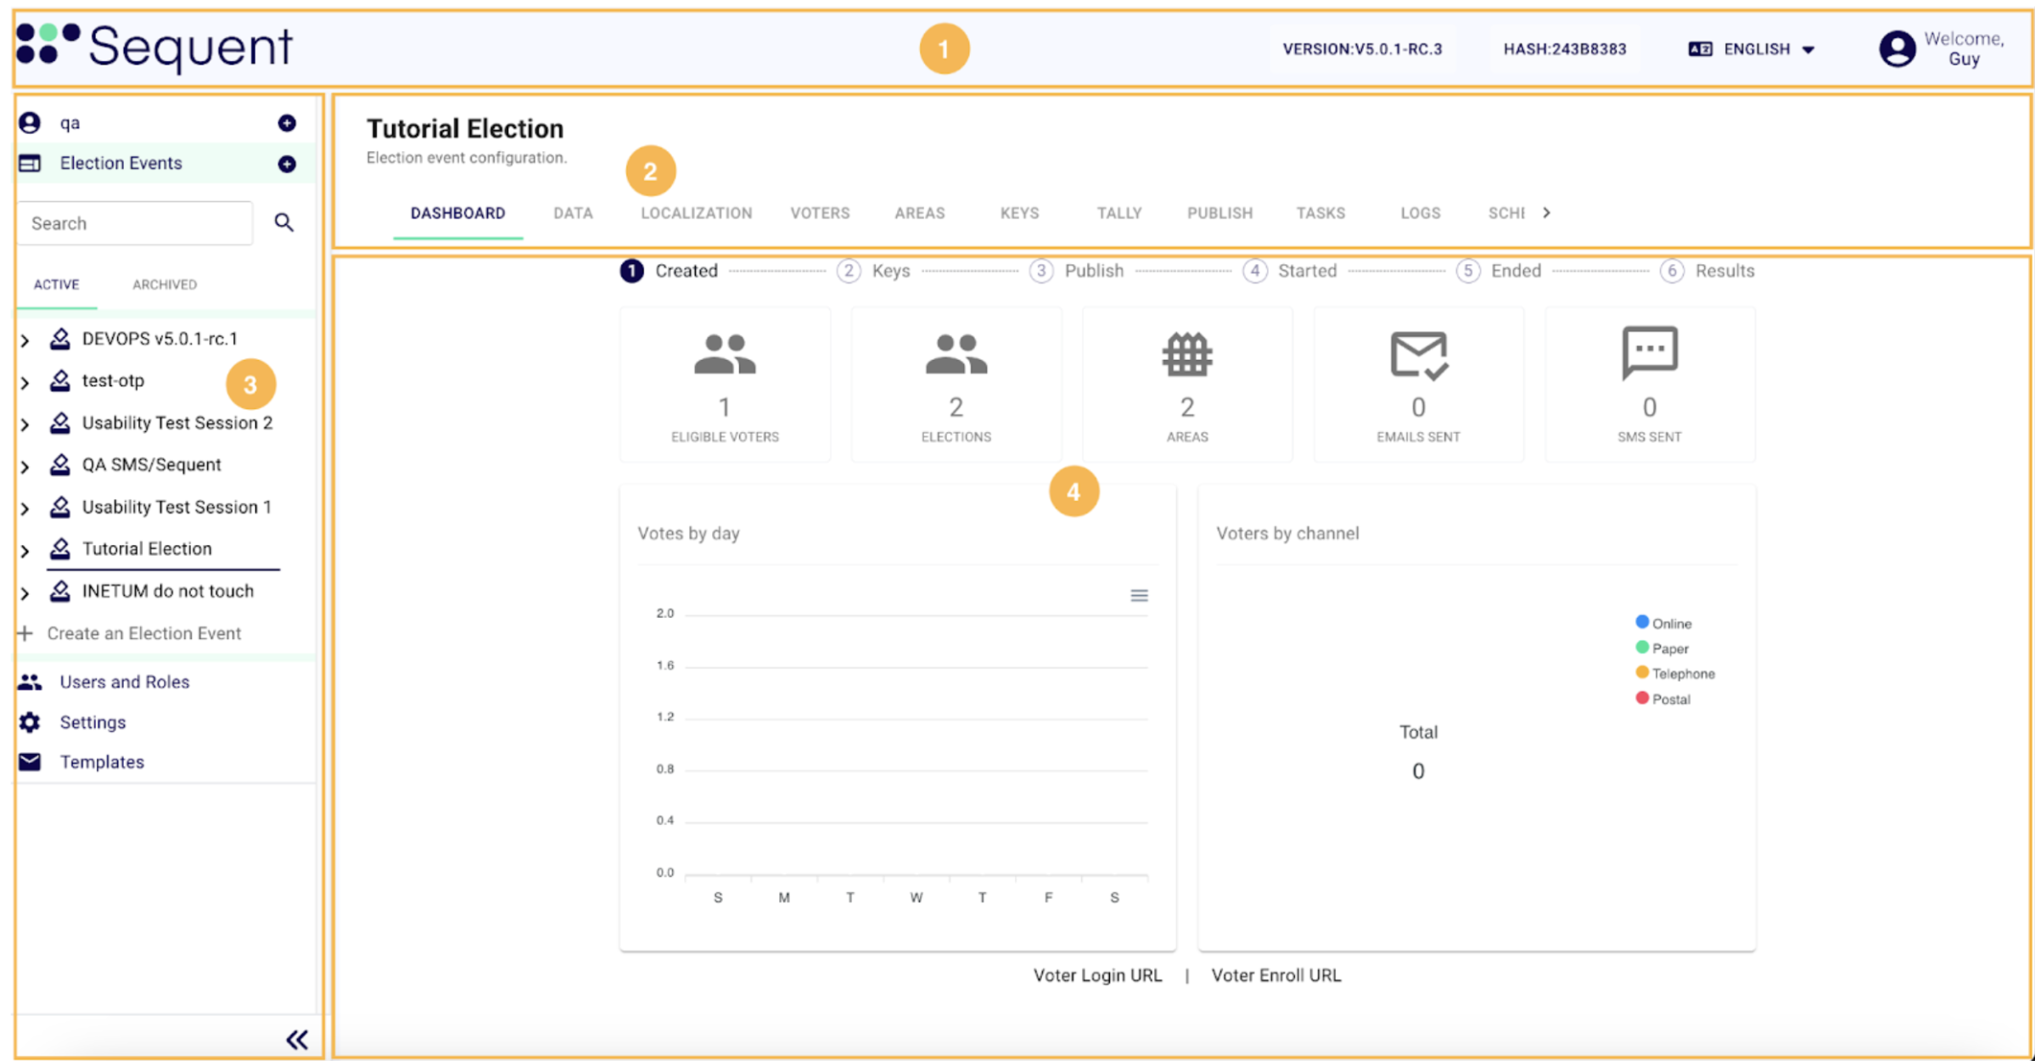Select the ACTIVE elections filter

[x=56, y=284]
